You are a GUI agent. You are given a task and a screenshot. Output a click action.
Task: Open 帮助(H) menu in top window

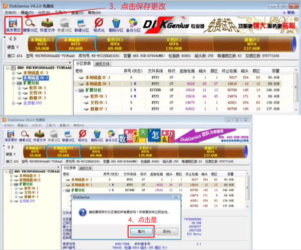click(94, 12)
